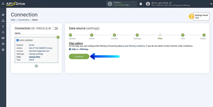Open the hamburger menu
Image resolution: width=213 pixels, height=107 pixels.
point(3,4)
